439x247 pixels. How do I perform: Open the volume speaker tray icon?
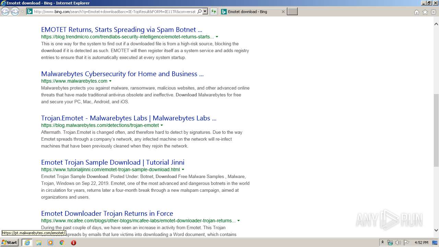[398, 243]
